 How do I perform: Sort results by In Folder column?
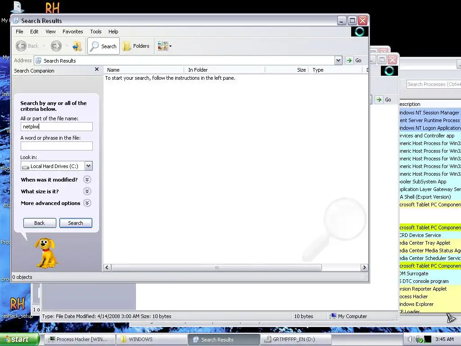pyautogui.click(x=225, y=70)
